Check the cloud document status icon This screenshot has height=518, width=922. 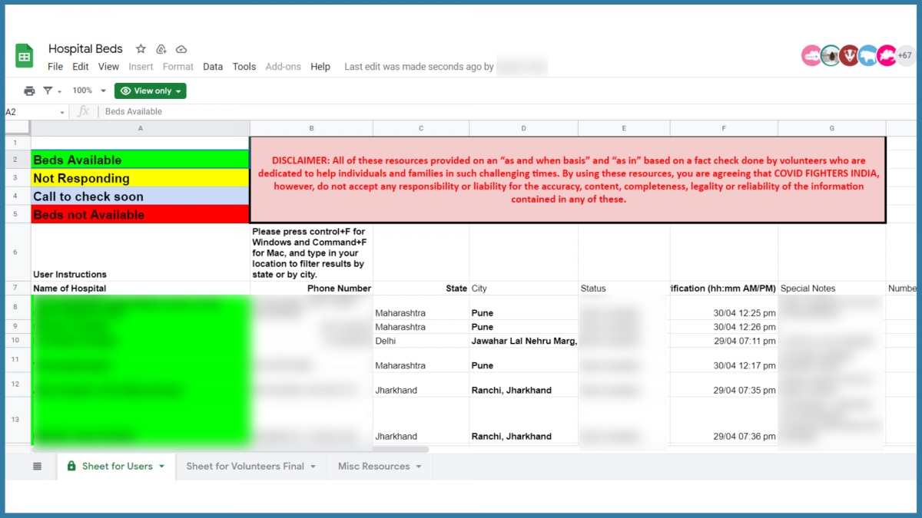[181, 49]
